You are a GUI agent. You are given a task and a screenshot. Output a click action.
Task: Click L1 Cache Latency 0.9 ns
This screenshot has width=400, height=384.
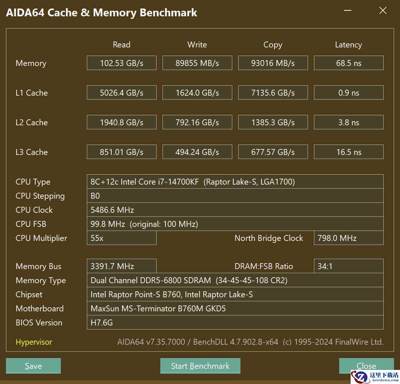coord(348,93)
